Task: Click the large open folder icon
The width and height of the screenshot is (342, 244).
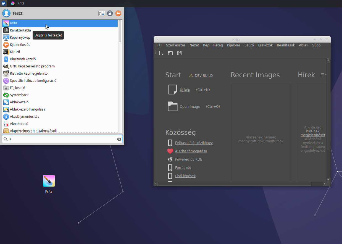Action: click(172, 106)
